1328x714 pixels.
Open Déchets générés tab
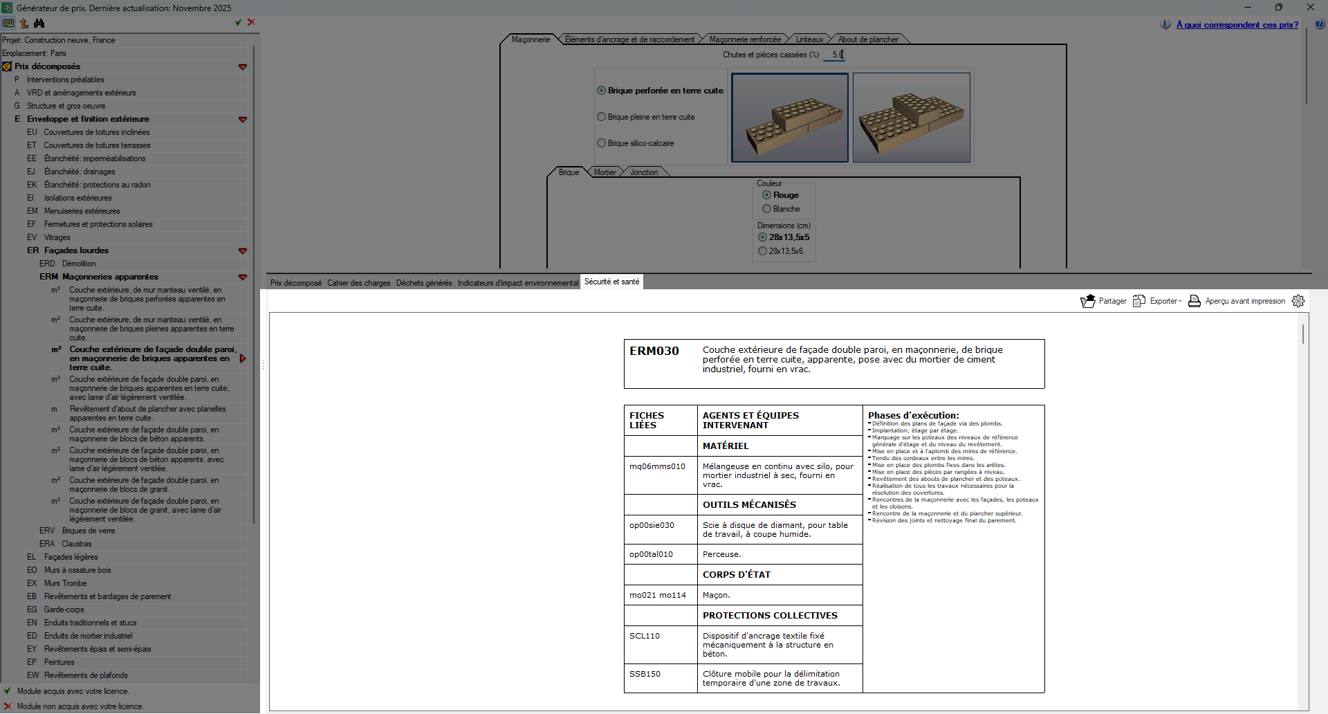(424, 283)
